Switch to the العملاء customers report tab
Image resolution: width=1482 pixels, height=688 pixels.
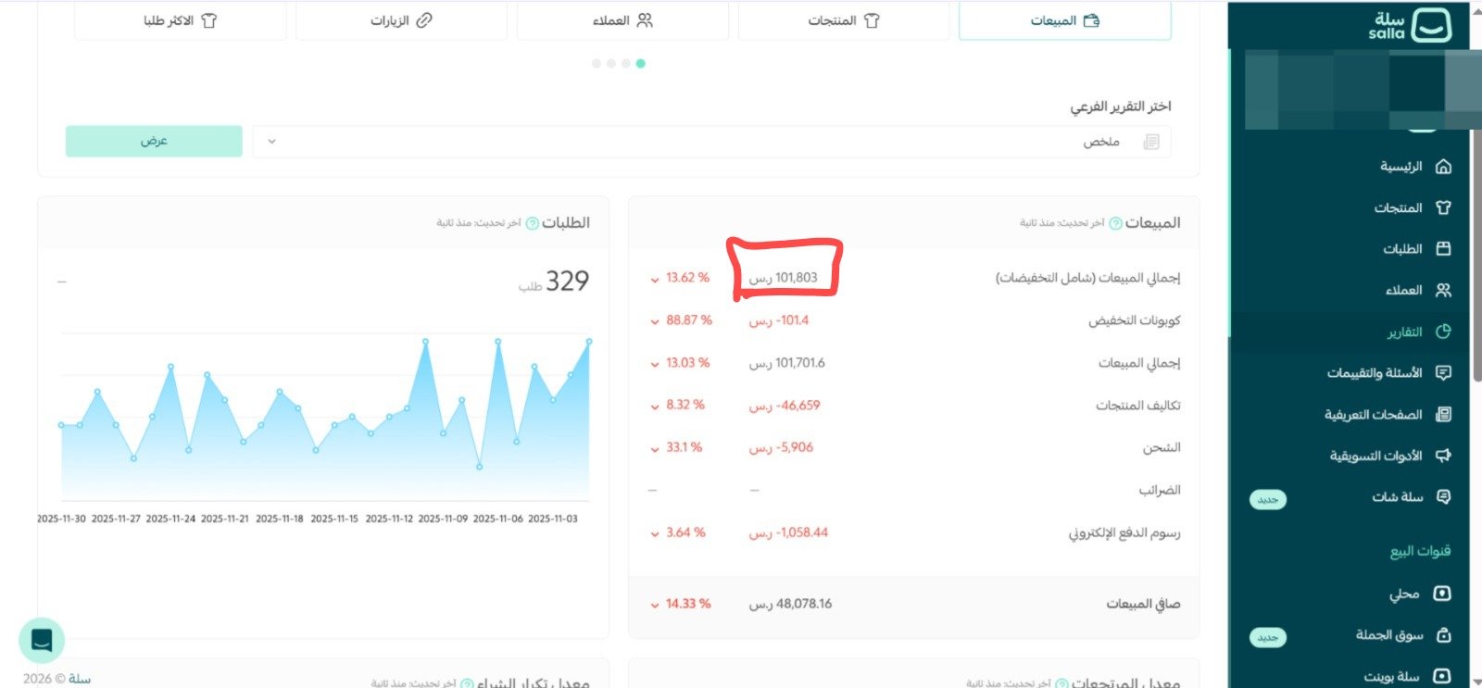click(622, 20)
